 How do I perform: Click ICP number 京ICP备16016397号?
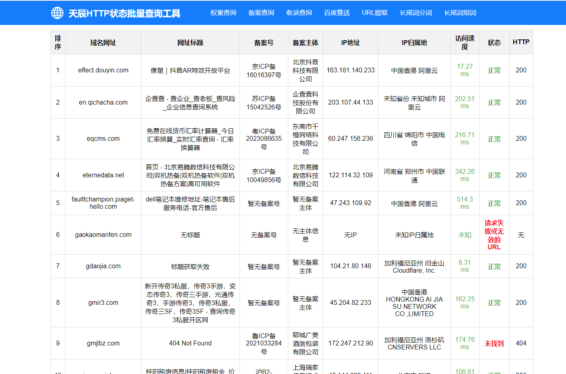(x=264, y=70)
